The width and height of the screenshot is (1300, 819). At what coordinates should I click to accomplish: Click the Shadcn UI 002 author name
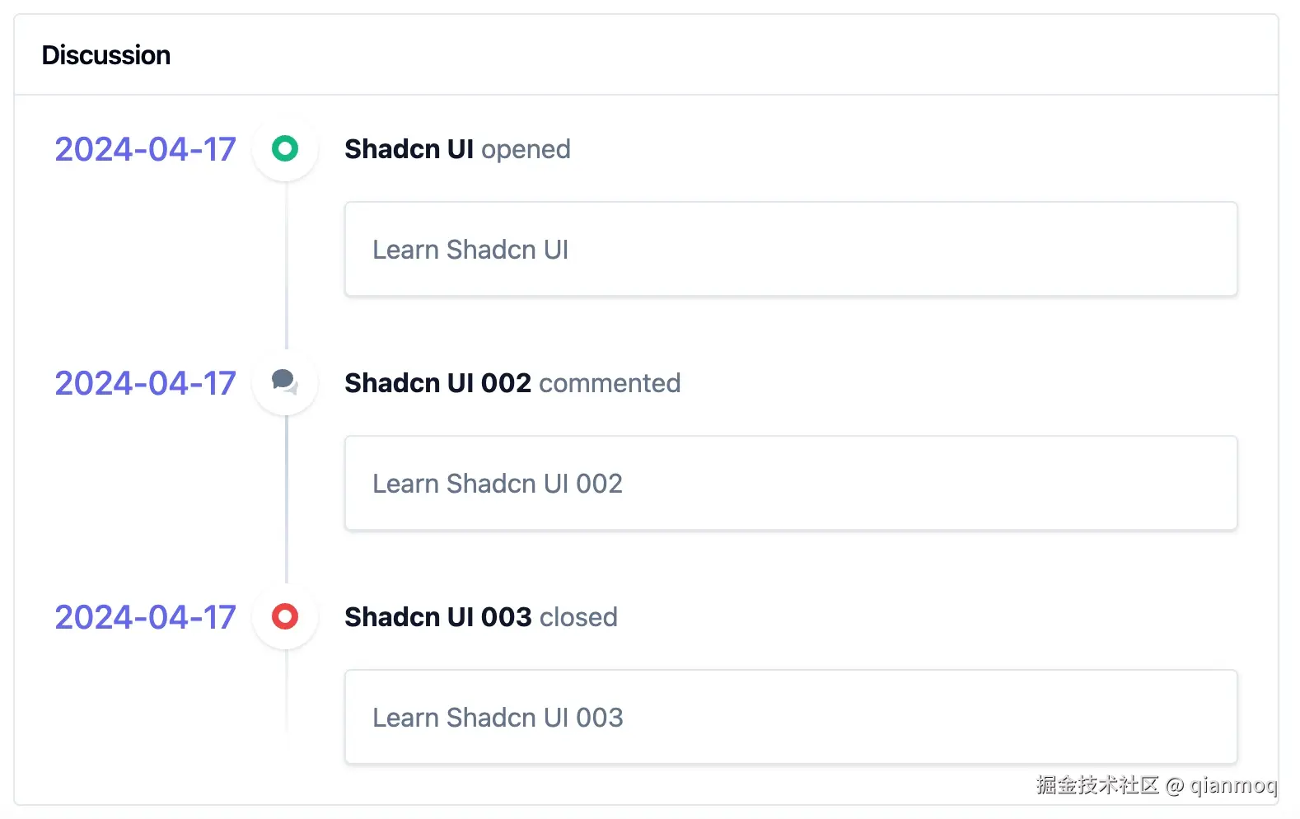[x=437, y=383]
